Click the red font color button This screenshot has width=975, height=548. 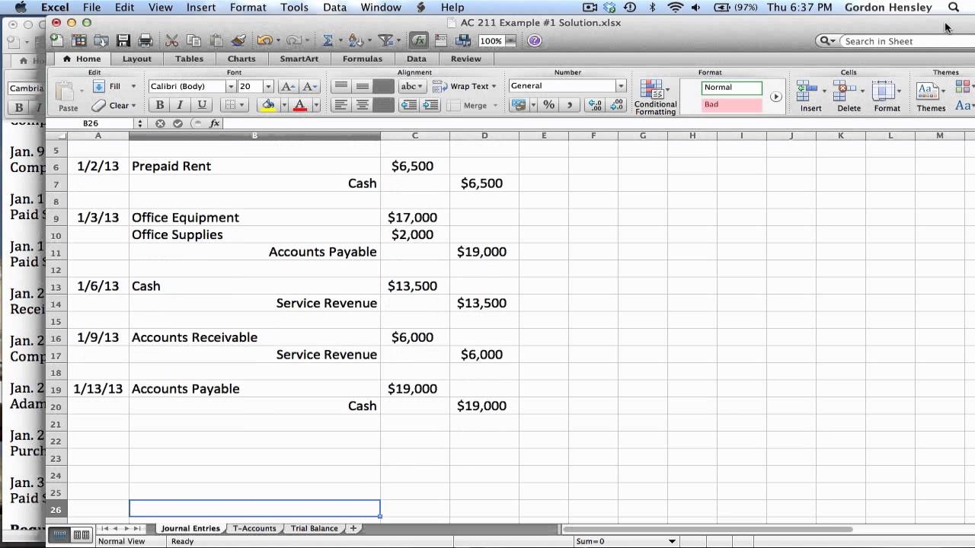click(x=300, y=105)
